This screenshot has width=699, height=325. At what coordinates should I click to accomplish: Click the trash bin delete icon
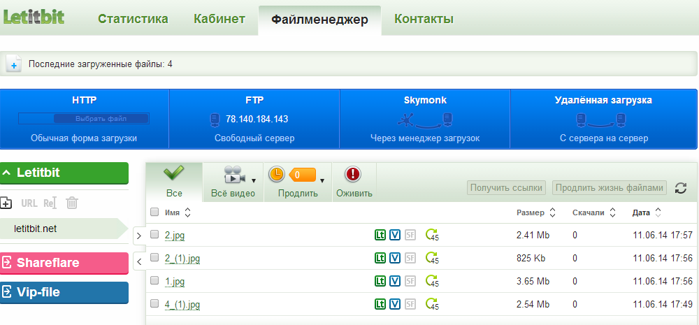[71, 203]
